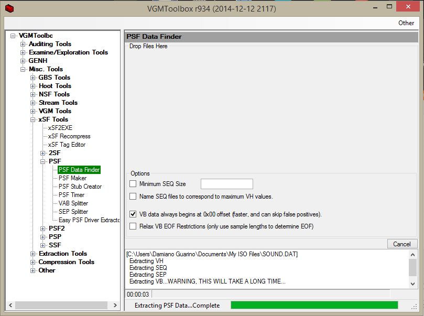
Task: Enable Minimum SEQ Size checkbox
Action: click(133, 184)
